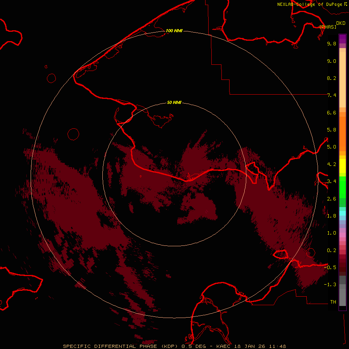Screen dimensions: 349x349
Task: Click the 7.4 scale value
Action: 332,95
